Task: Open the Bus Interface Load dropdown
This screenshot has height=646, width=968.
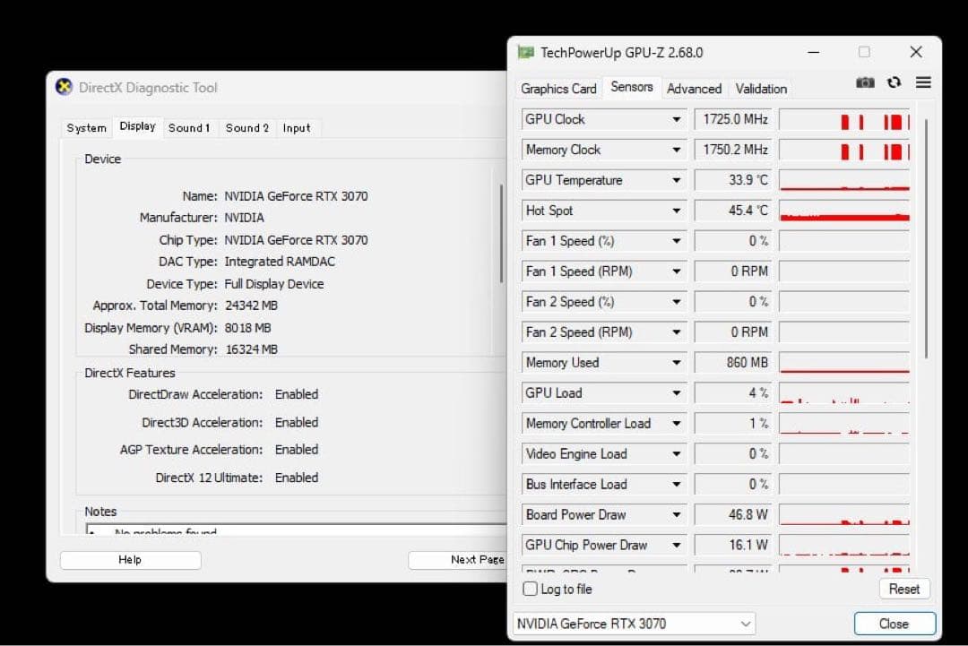Action: tap(676, 485)
